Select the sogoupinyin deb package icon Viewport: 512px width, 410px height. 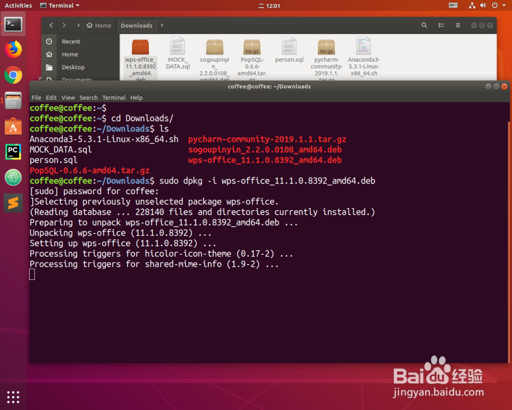(215, 47)
